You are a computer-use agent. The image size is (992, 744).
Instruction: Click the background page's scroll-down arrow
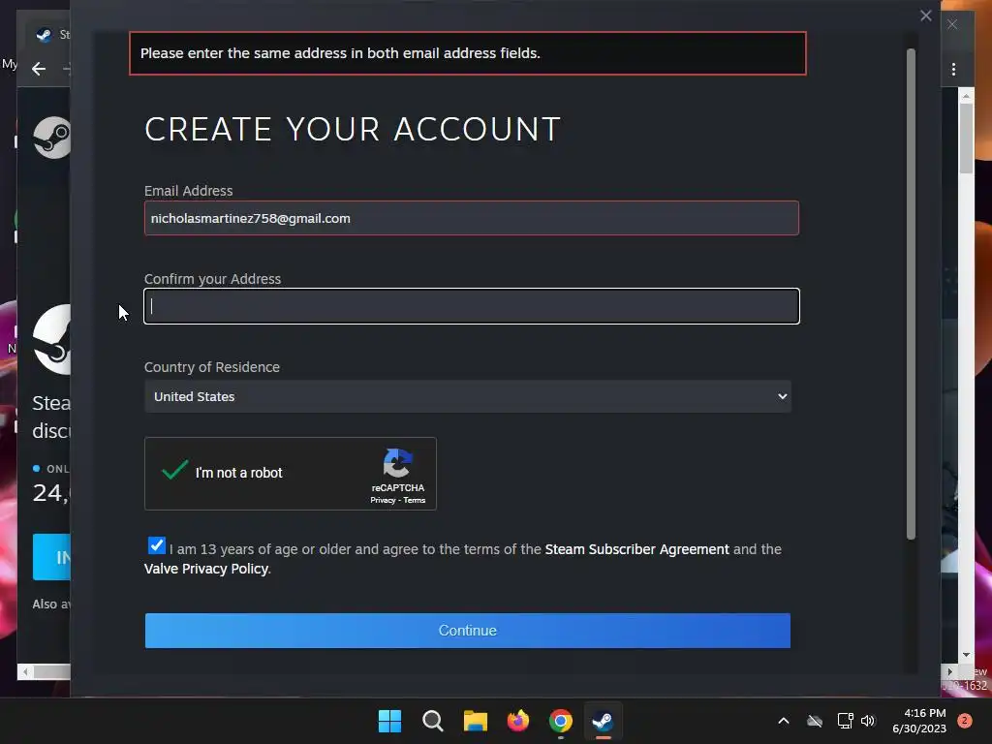coord(966,655)
